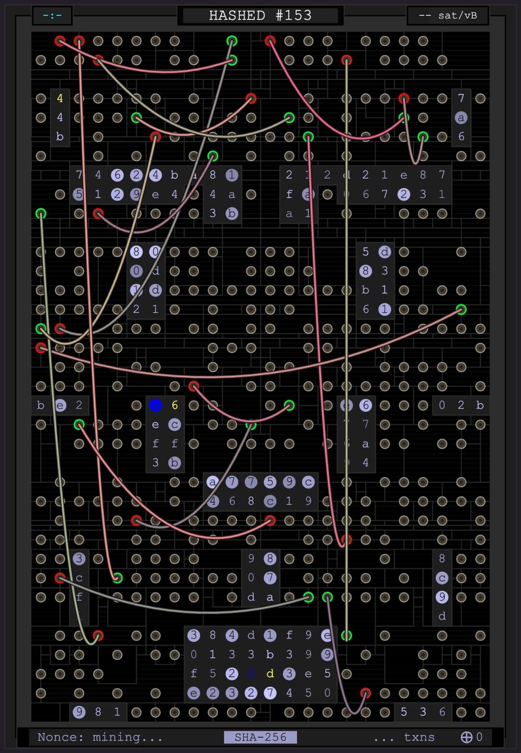Click the red jack above the '9 8 1' block

98,635
